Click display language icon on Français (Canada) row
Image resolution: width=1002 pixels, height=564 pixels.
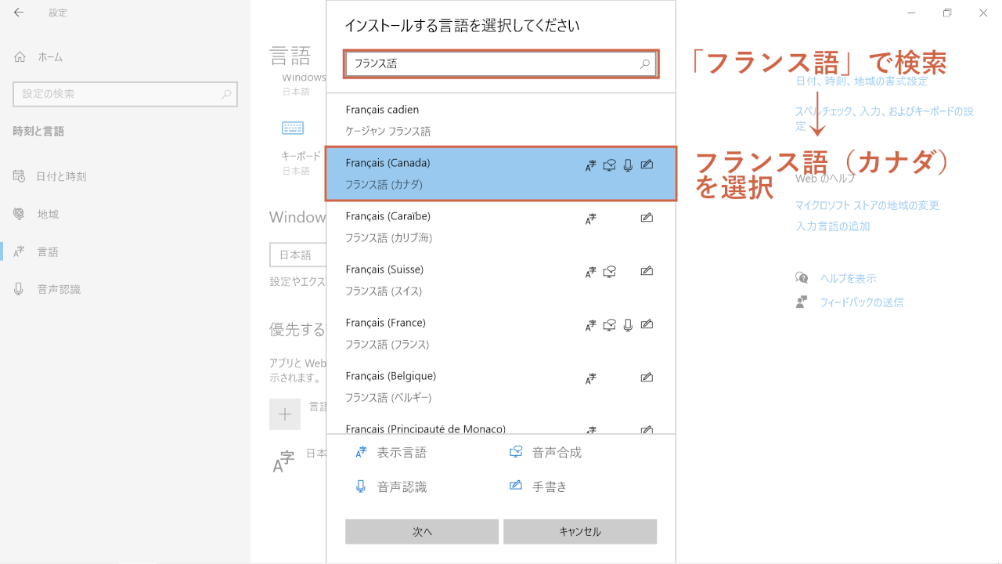(590, 165)
